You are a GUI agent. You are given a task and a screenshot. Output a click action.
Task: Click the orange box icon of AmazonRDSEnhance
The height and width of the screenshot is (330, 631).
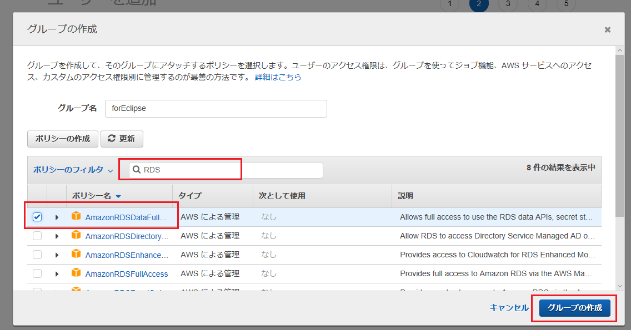tap(76, 254)
